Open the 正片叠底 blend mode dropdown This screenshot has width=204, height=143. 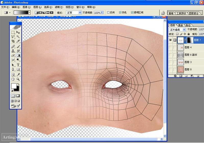(177, 29)
